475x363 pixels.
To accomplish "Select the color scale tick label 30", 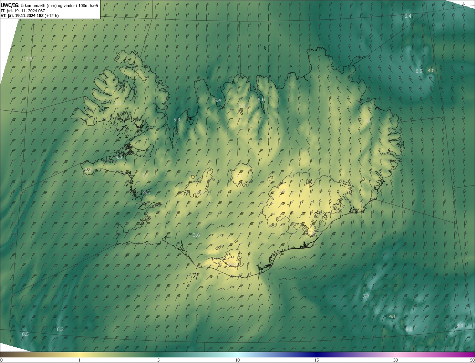I will [x=396, y=360].
